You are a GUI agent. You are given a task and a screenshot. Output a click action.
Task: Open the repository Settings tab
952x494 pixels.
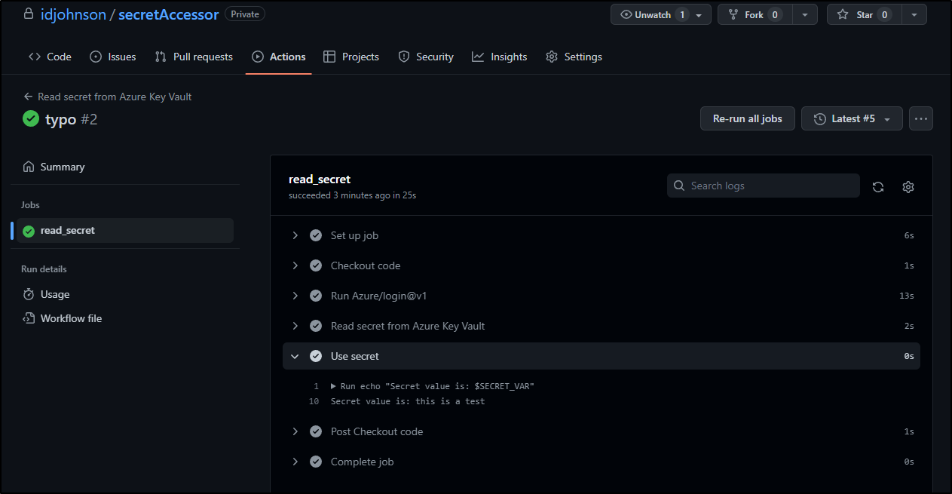(x=574, y=57)
